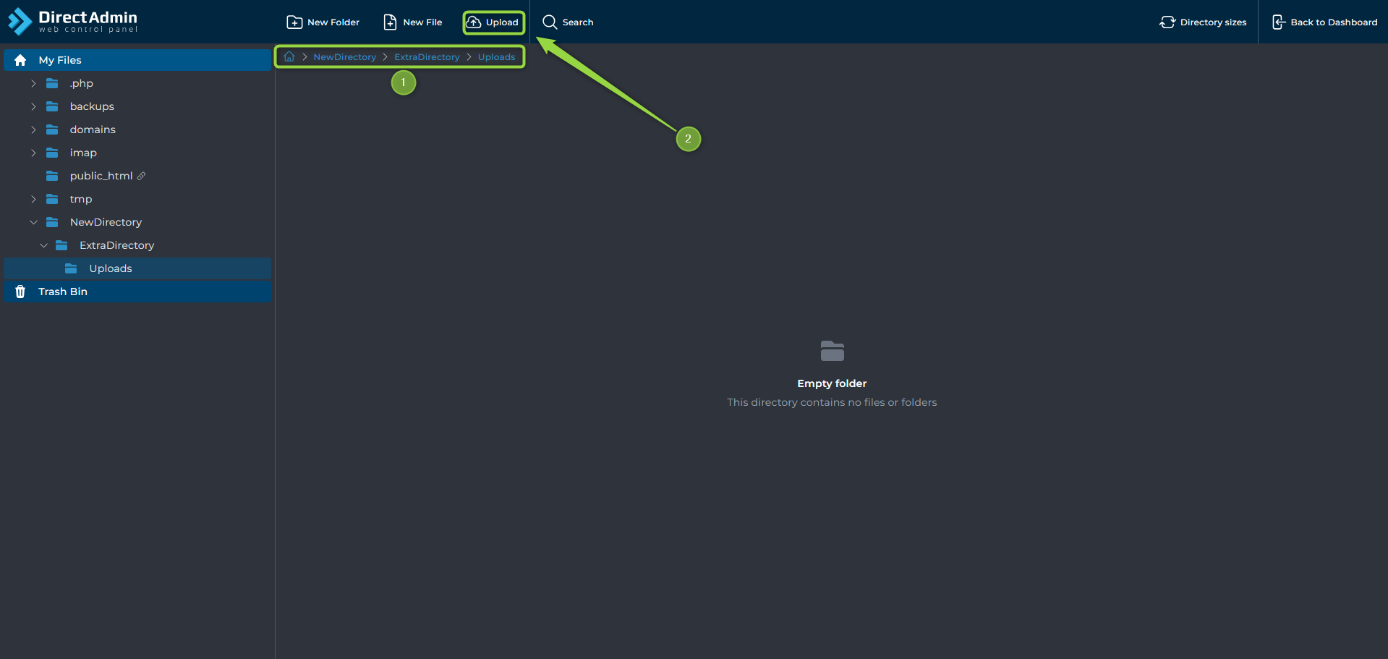Click the .php folder icon

pos(52,83)
